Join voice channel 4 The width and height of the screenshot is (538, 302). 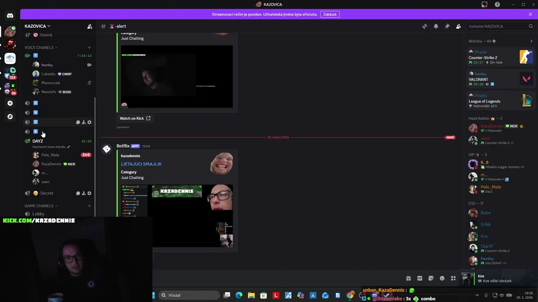pos(58,113)
